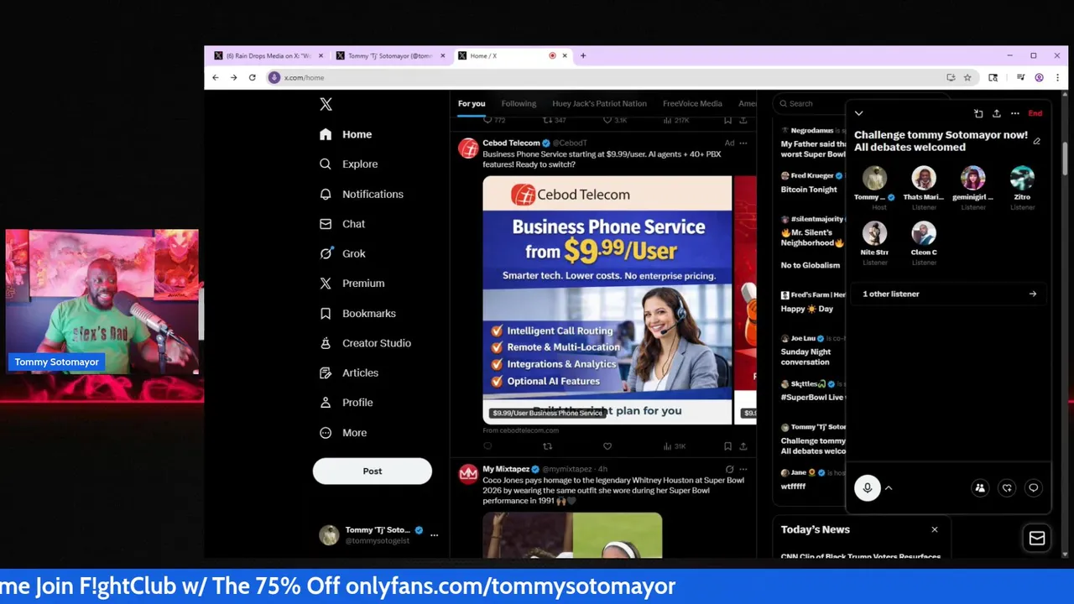The height and width of the screenshot is (604, 1074).
Task: Open the Cebod Telecom ad image
Action: [x=607, y=299]
